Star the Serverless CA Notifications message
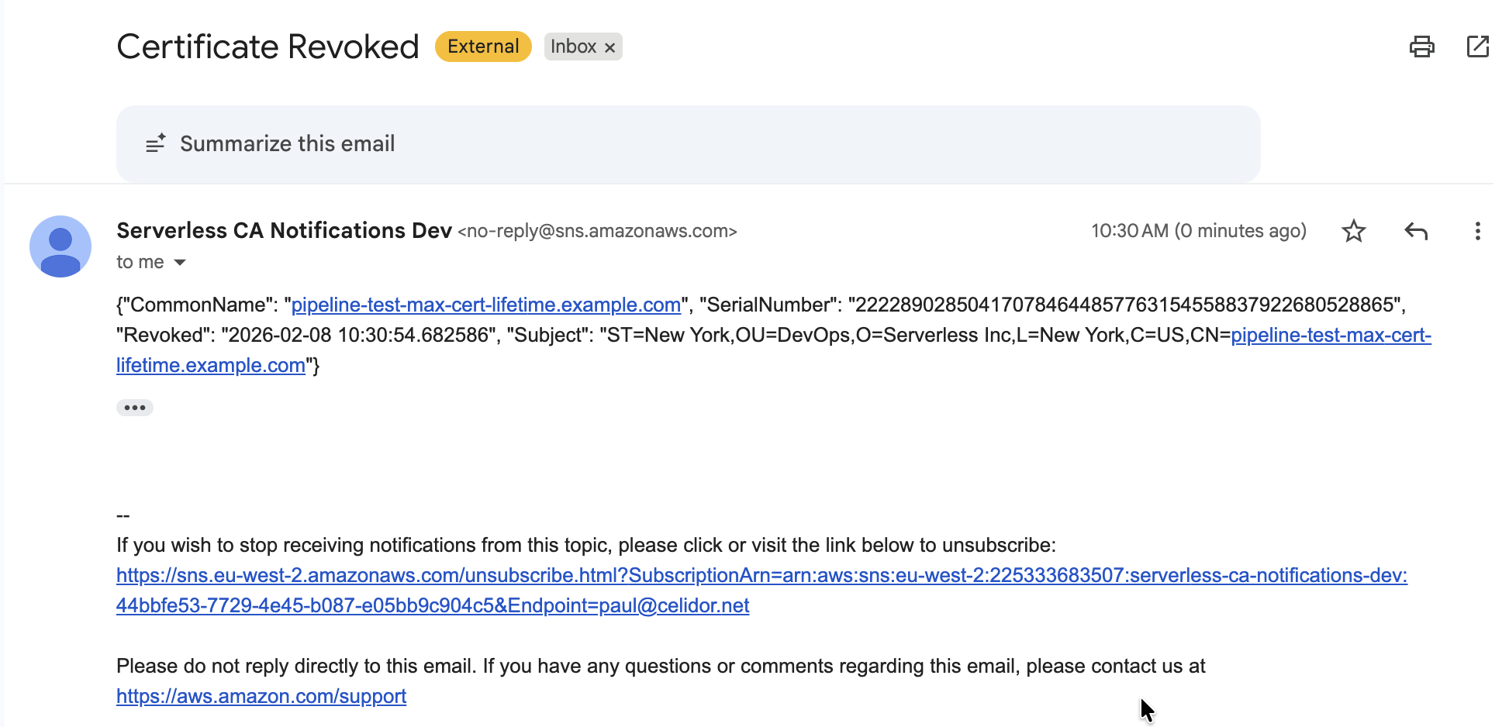The width and height of the screenshot is (1509, 727). (1353, 230)
